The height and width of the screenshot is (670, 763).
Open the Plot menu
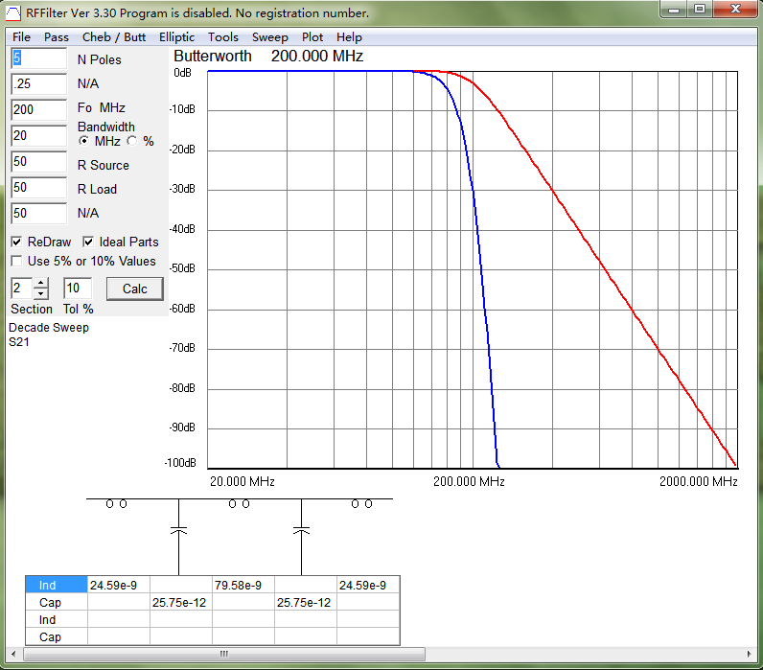tap(312, 37)
